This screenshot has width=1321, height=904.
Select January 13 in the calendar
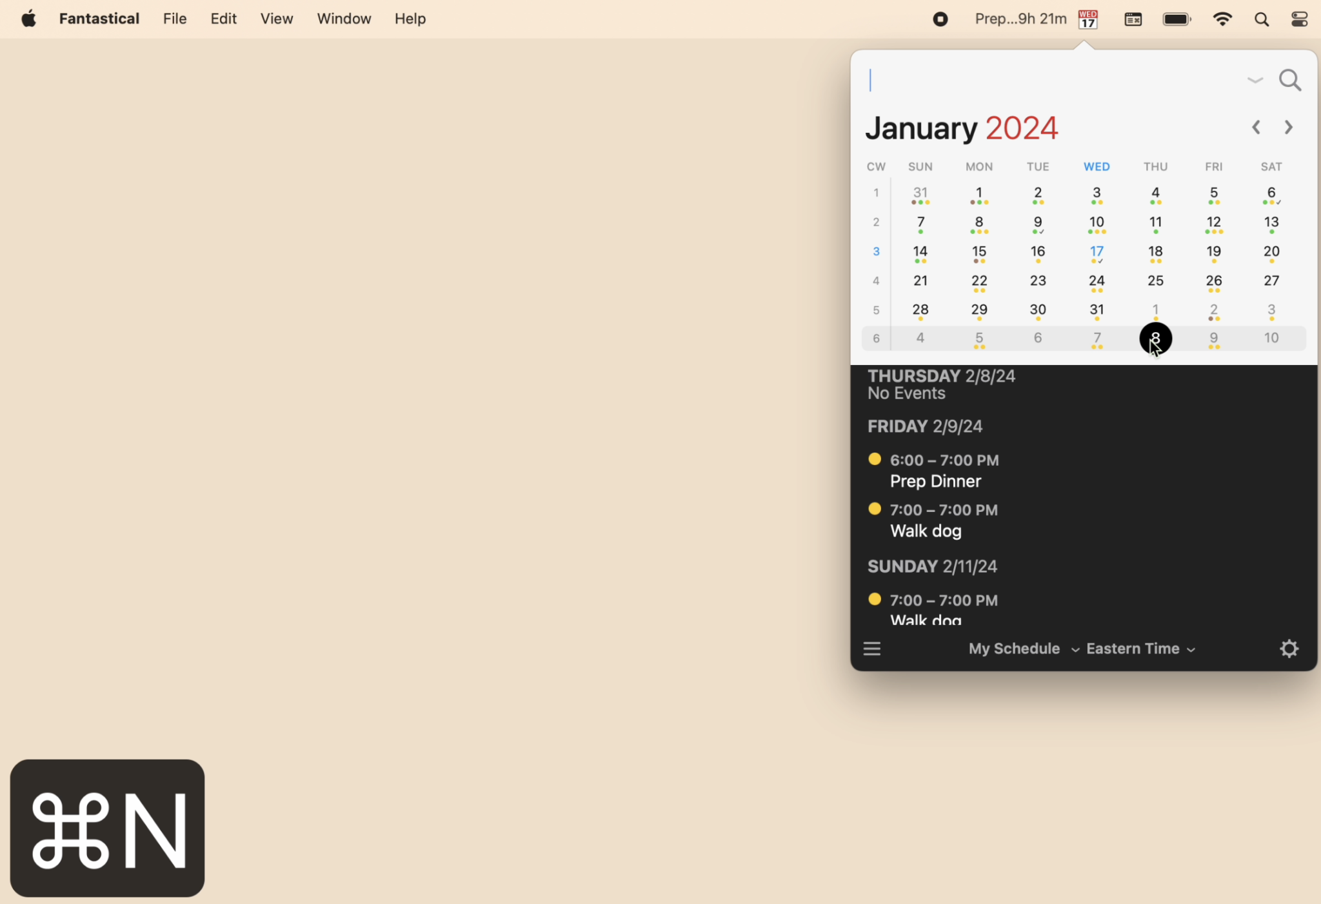pos(1271,223)
